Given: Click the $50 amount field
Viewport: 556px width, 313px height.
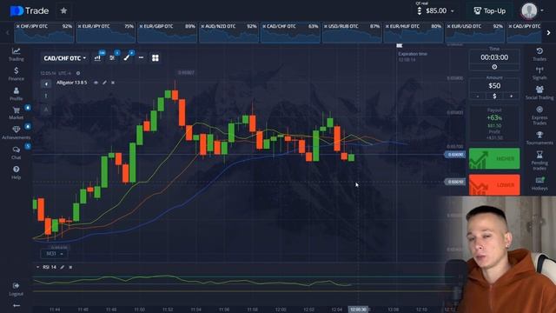Looking at the screenshot, I should [494, 85].
